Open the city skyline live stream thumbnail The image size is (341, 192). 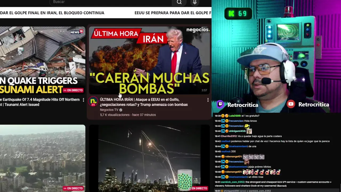[43, 158]
